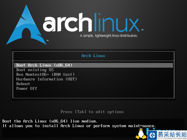Click the Arch Linux menu title
The width and height of the screenshot is (187, 140).
(x=93, y=56)
